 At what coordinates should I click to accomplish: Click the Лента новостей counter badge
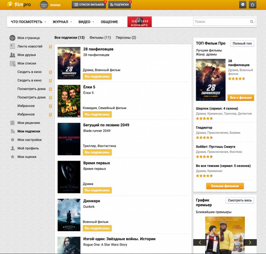[51, 47]
